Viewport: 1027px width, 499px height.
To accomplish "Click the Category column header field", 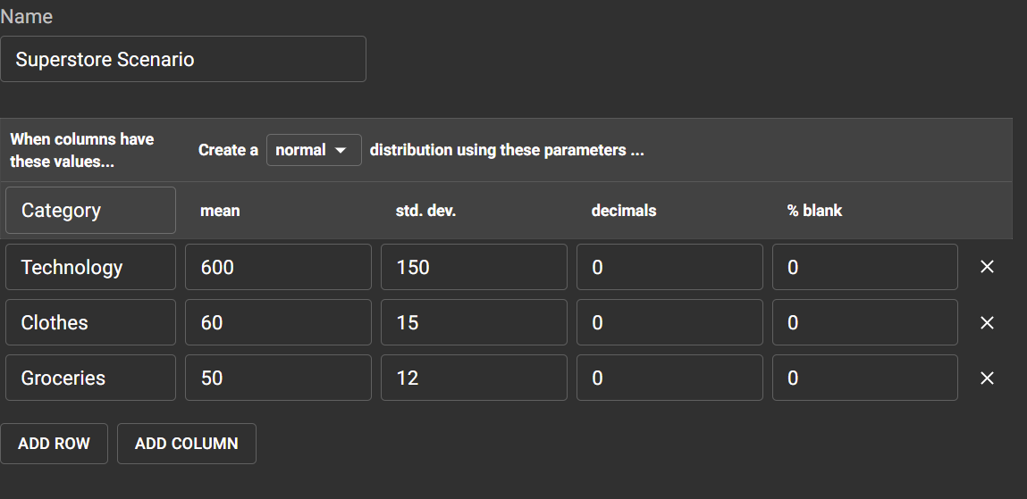I will point(90,211).
